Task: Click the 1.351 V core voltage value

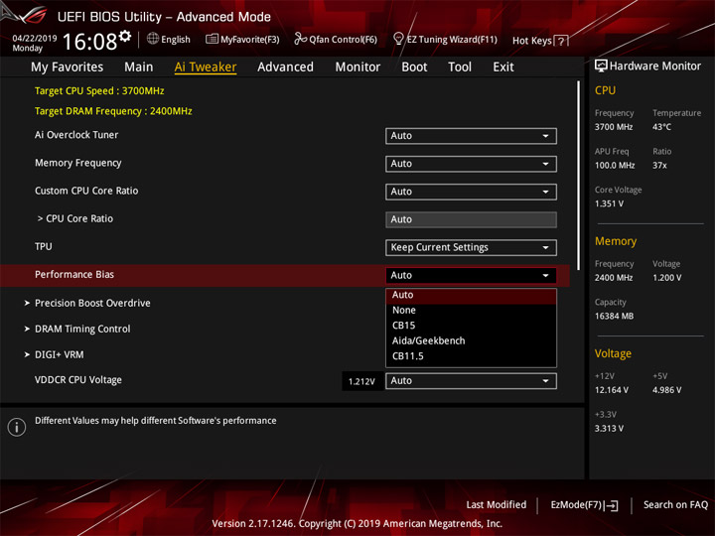Action: click(x=609, y=203)
